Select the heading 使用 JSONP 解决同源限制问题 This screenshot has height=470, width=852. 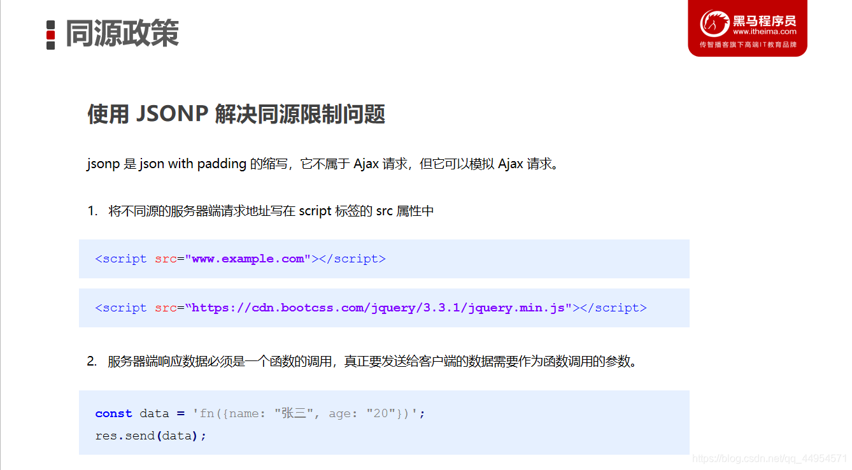(x=236, y=115)
